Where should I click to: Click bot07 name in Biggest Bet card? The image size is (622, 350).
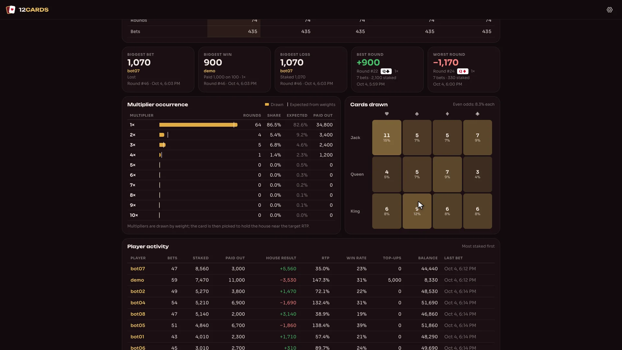click(133, 71)
